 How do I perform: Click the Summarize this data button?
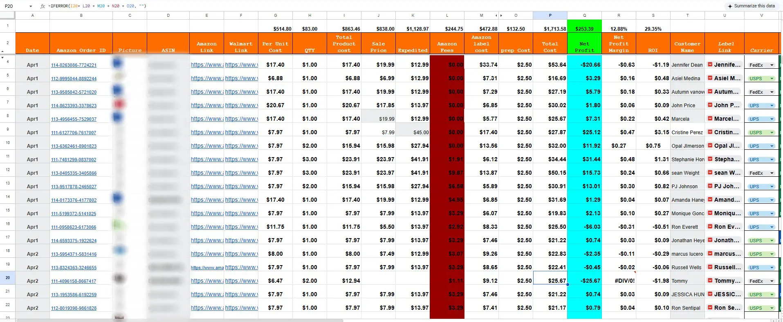(x=751, y=6)
